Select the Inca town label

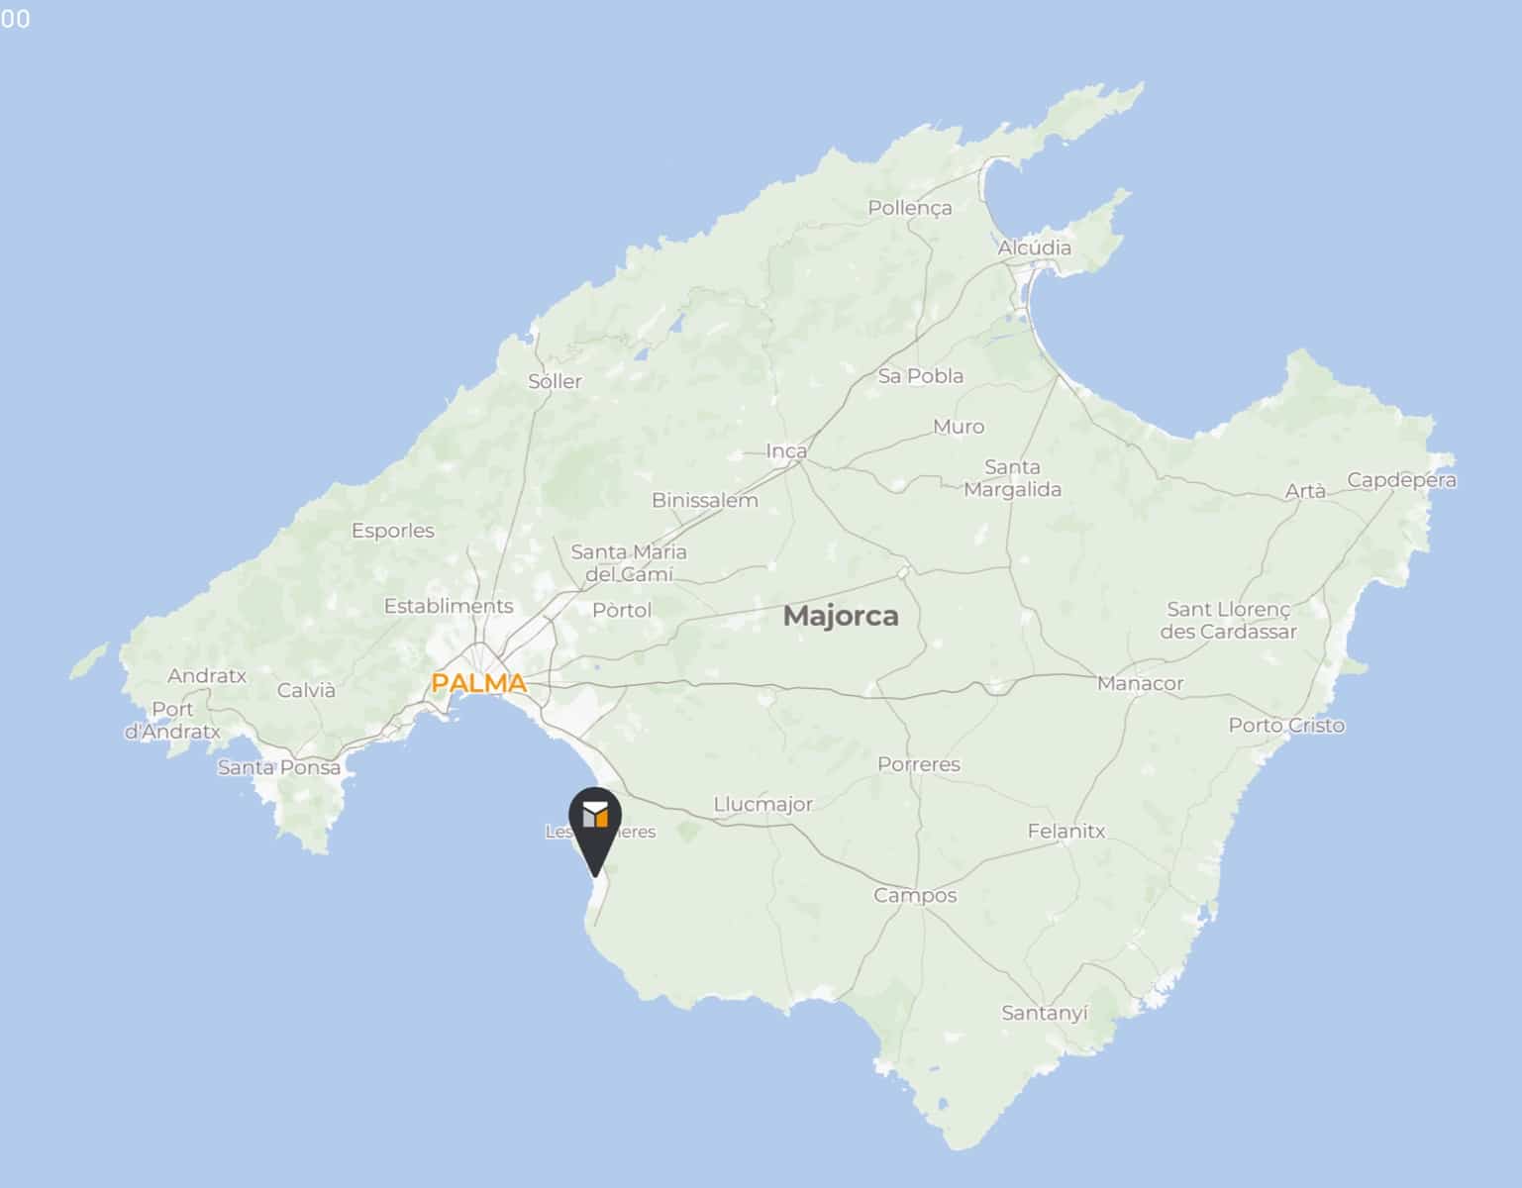coord(786,450)
